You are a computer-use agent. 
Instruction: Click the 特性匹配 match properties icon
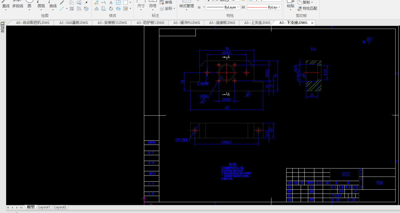pyautogui.click(x=300, y=9)
